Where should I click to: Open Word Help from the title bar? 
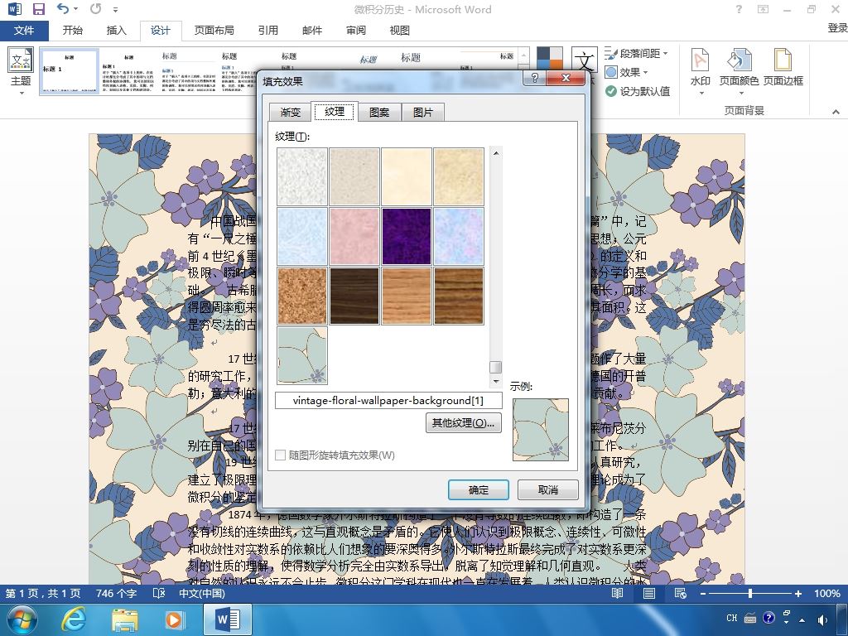[x=739, y=9]
